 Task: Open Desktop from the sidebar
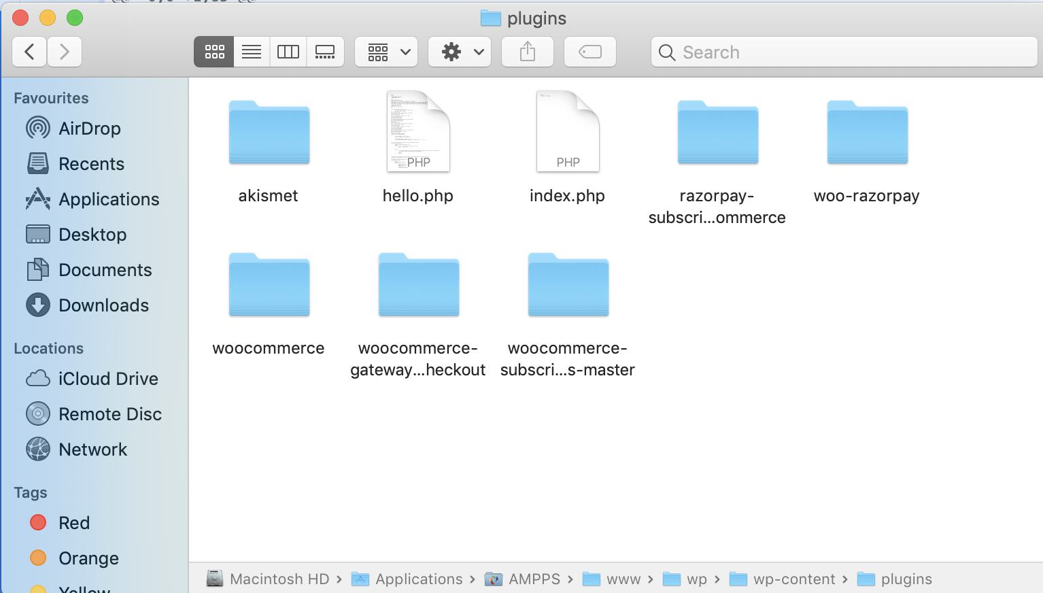[92, 235]
